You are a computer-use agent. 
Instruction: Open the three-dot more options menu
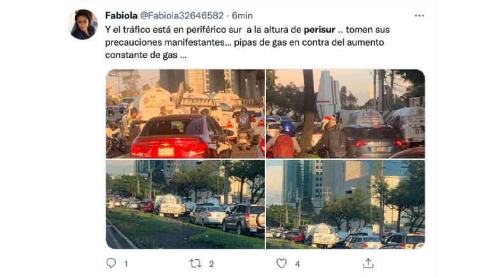click(x=419, y=15)
